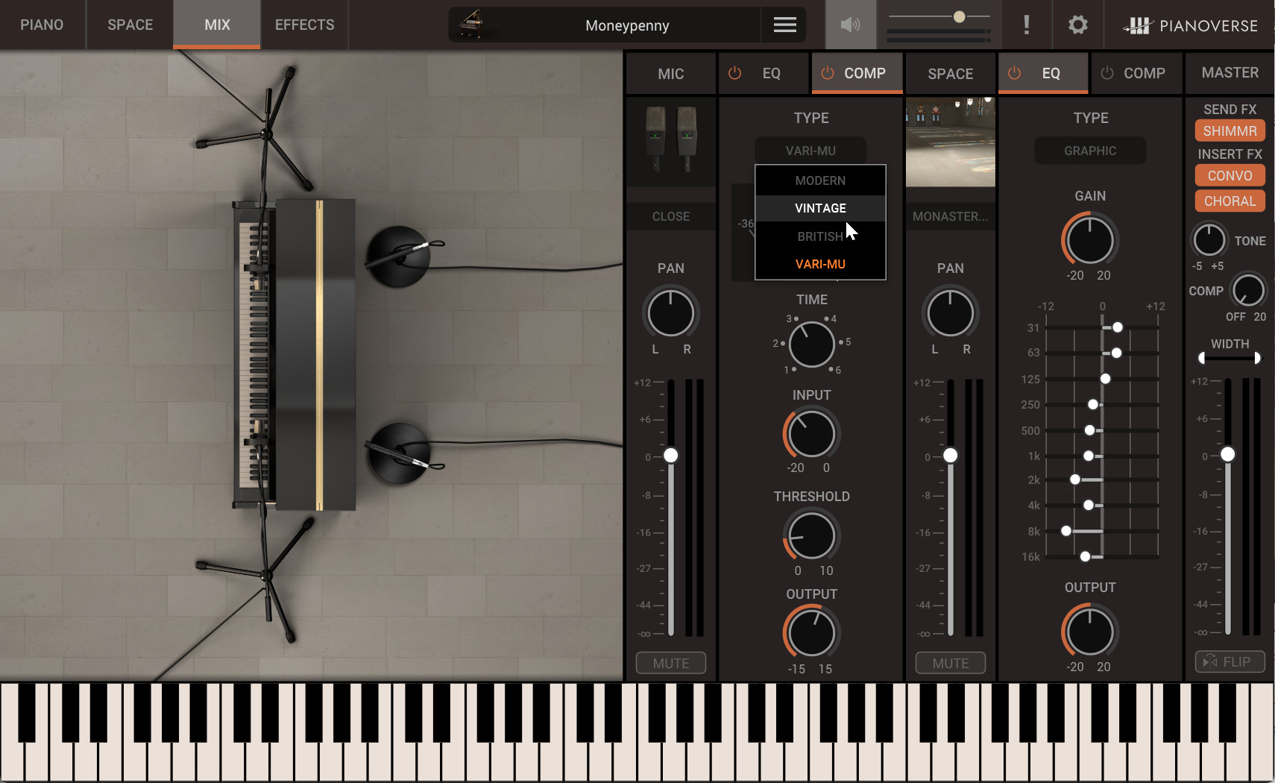Image resolution: width=1275 pixels, height=783 pixels.
Task: Toggle the space COMP power button
Action: 1107,73
